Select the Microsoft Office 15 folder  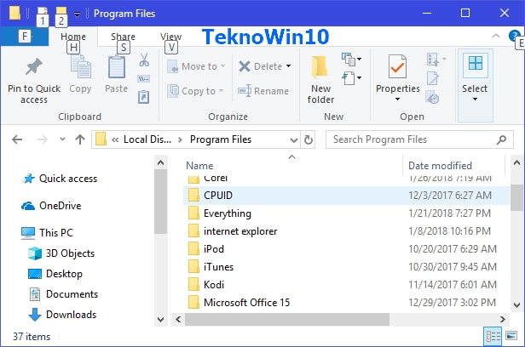click(346, 303)
